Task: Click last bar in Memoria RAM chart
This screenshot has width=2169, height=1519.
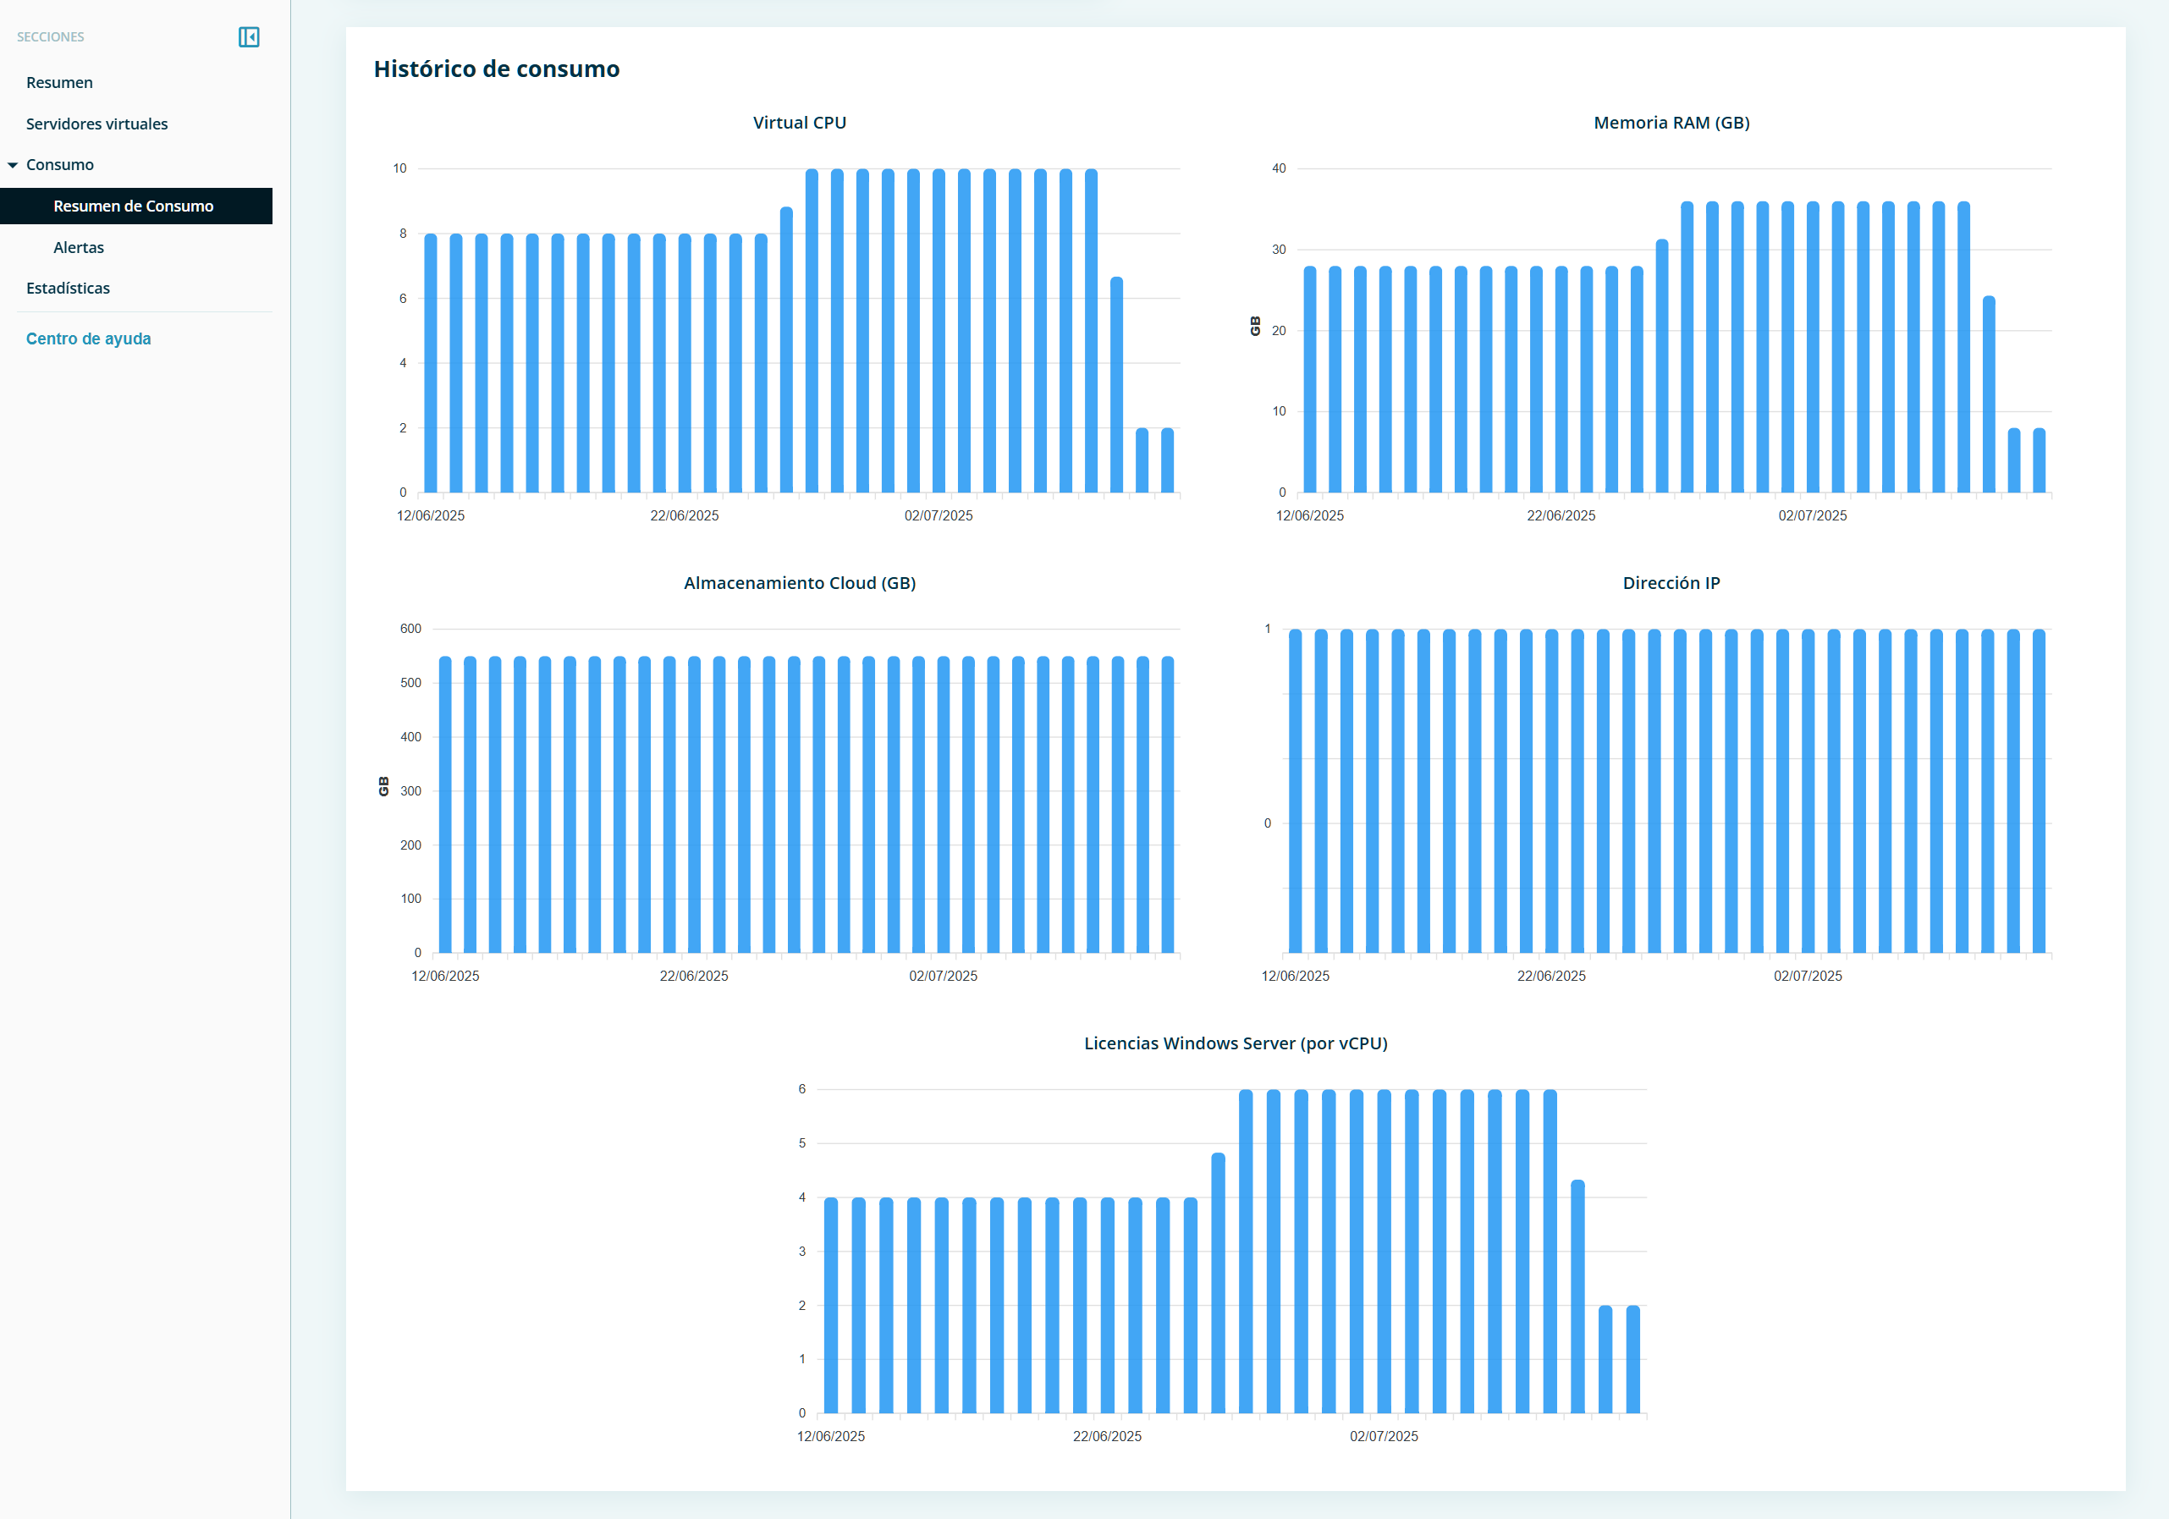Action: 2039,461
